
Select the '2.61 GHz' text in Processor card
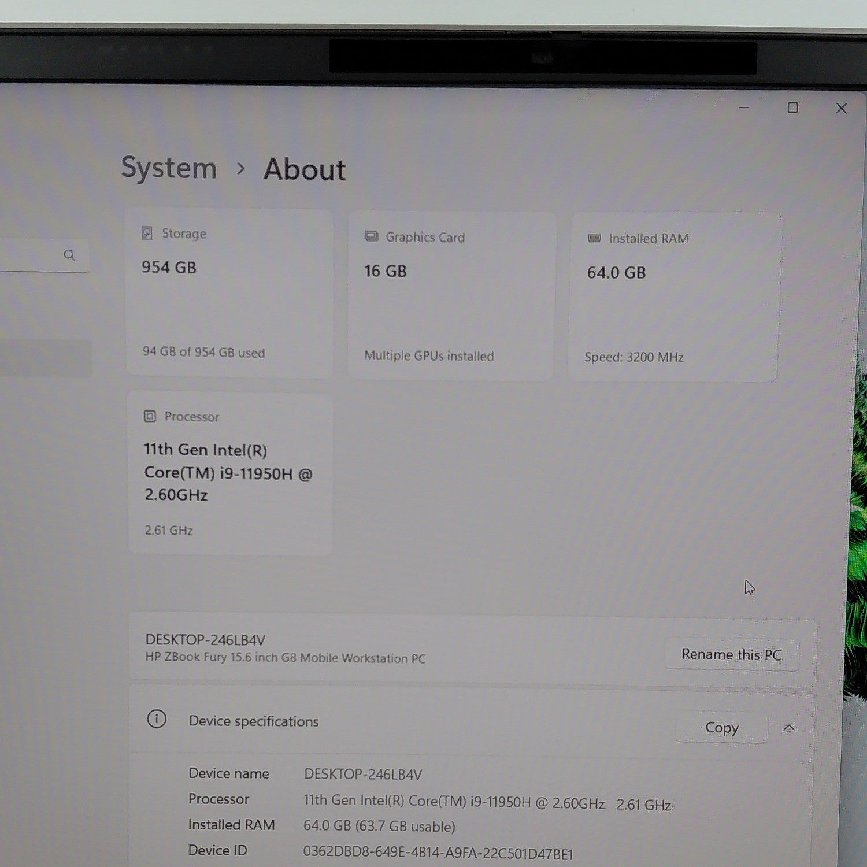tap(168, 530)
